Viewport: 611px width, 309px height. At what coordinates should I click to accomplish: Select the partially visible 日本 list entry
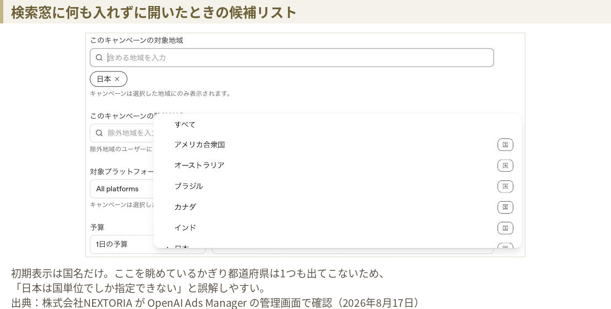pos(338,245)
